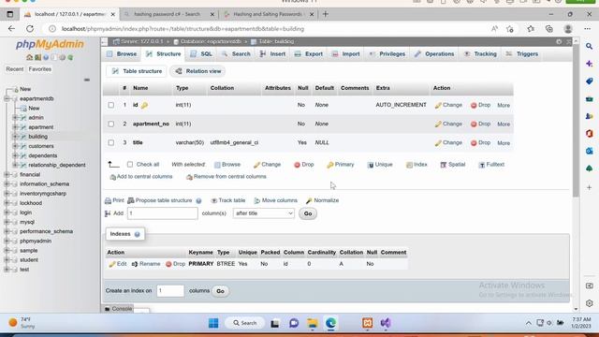The image size is (599, 337).
Task: Switch to Relation view
Action: [197, 71]
